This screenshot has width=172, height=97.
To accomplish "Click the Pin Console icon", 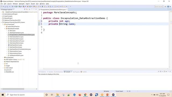I will pyautogui.click(x=159, y=71).
